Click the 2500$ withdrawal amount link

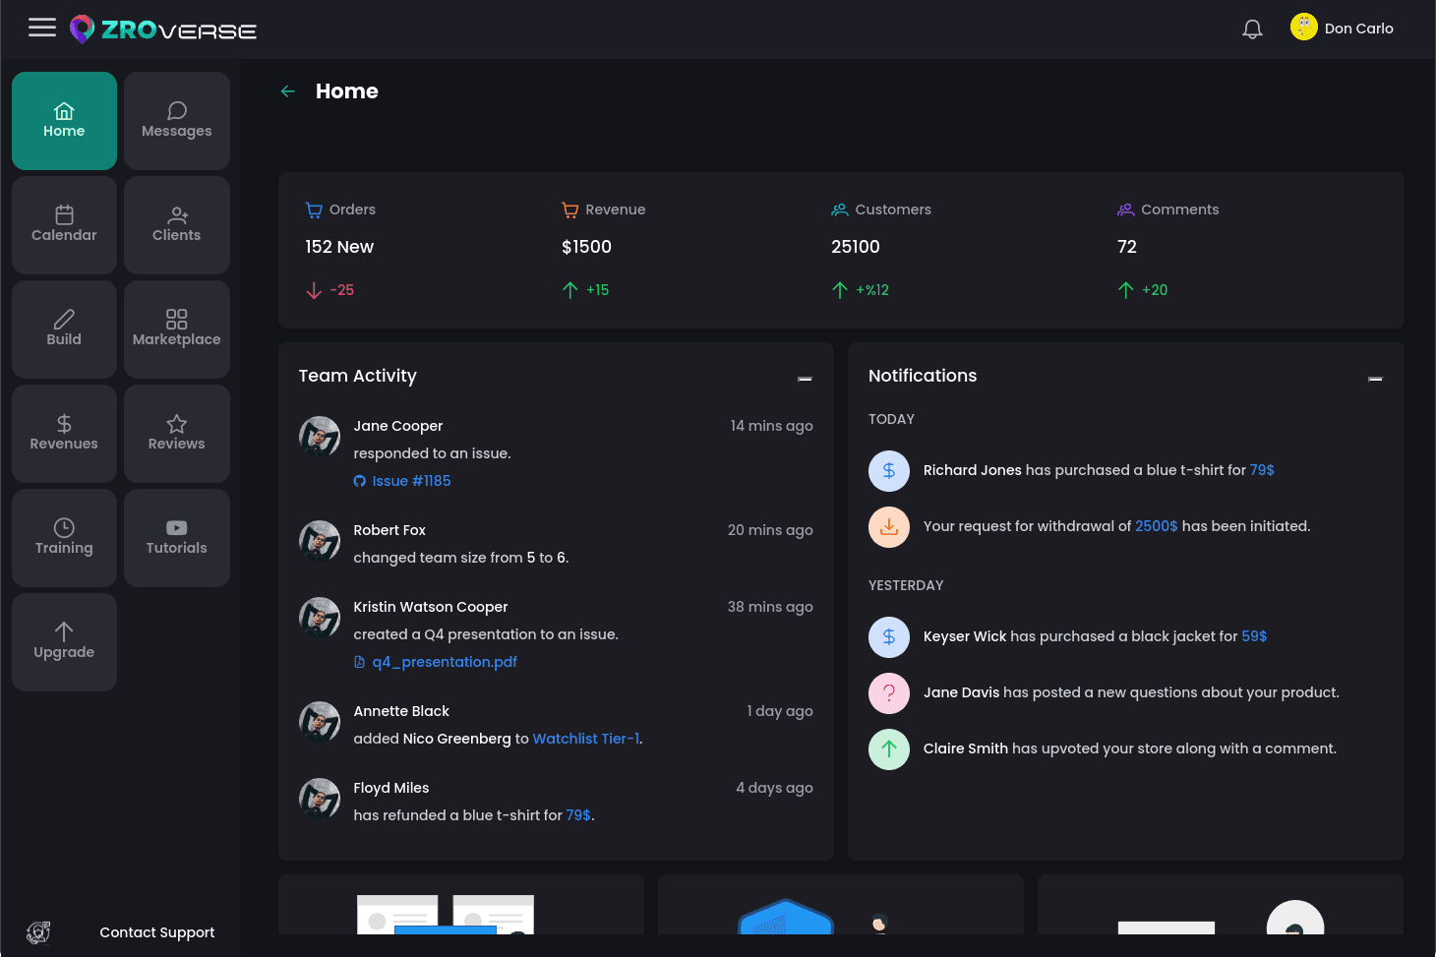point(1157,526)
